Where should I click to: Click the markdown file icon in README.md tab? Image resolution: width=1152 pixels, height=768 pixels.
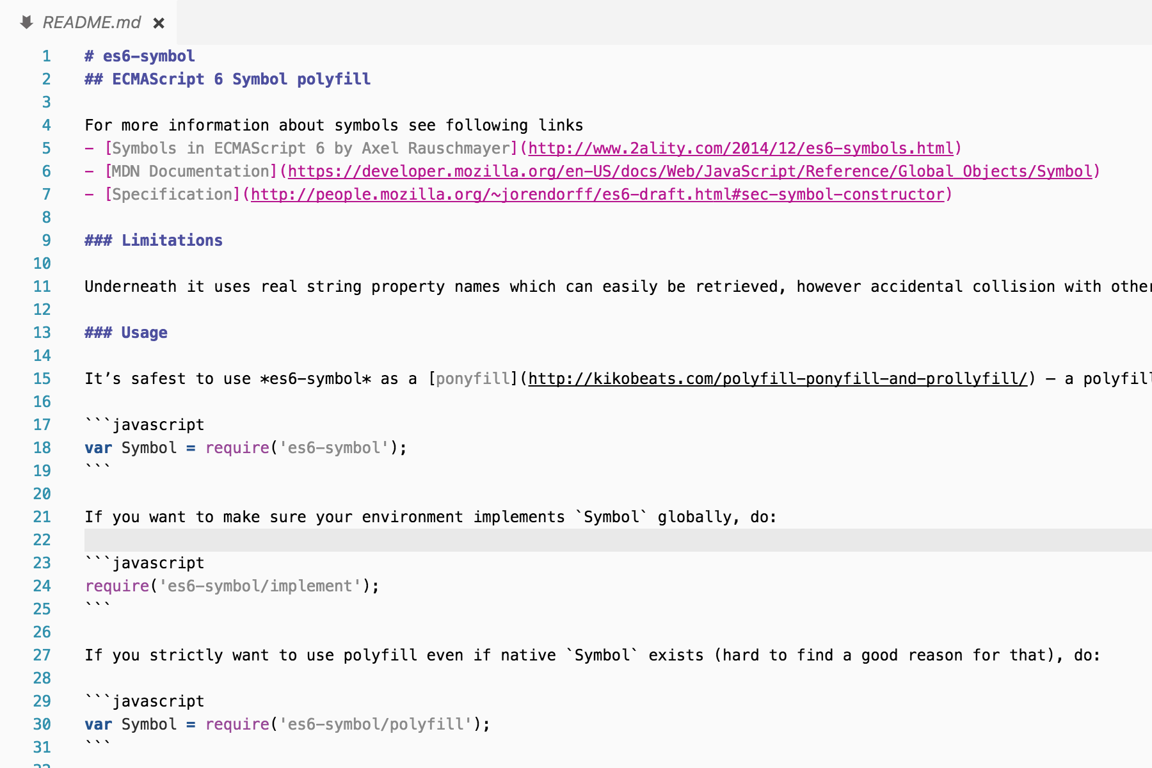coord(26,22)
